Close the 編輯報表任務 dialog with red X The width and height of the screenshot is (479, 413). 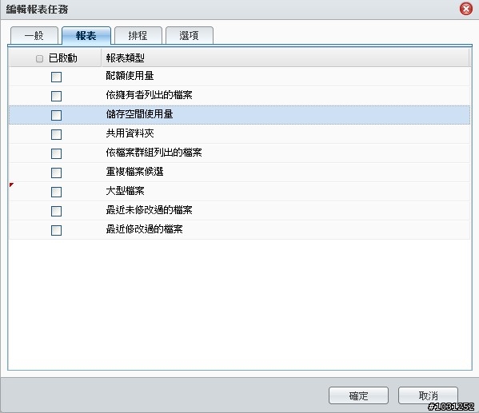coord(466,9)
